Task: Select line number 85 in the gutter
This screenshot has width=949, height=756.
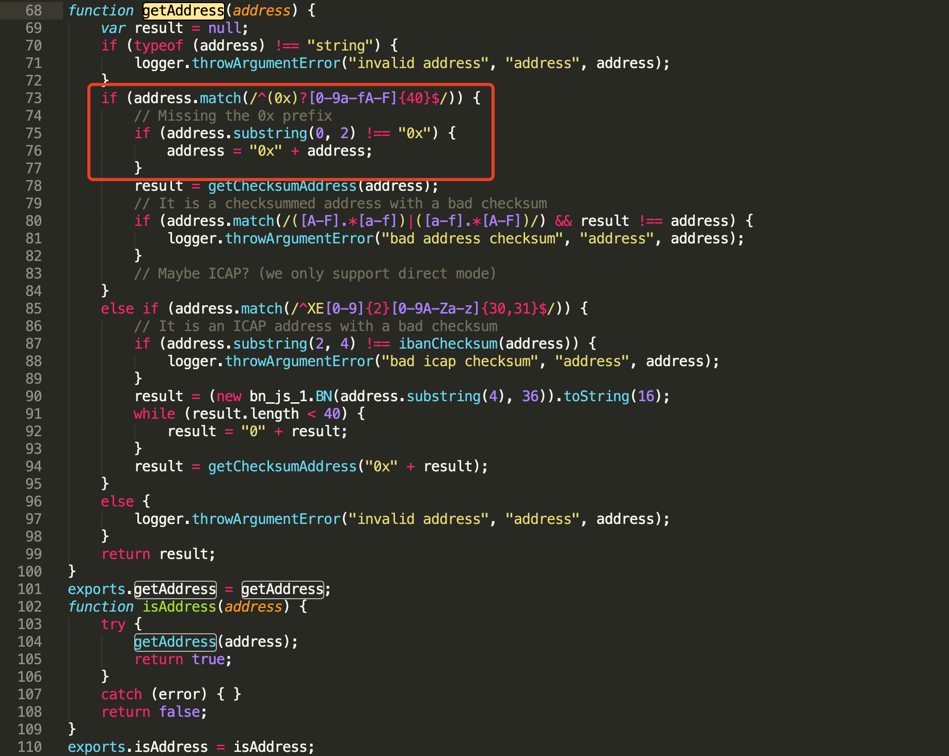Action: point(34,308)
